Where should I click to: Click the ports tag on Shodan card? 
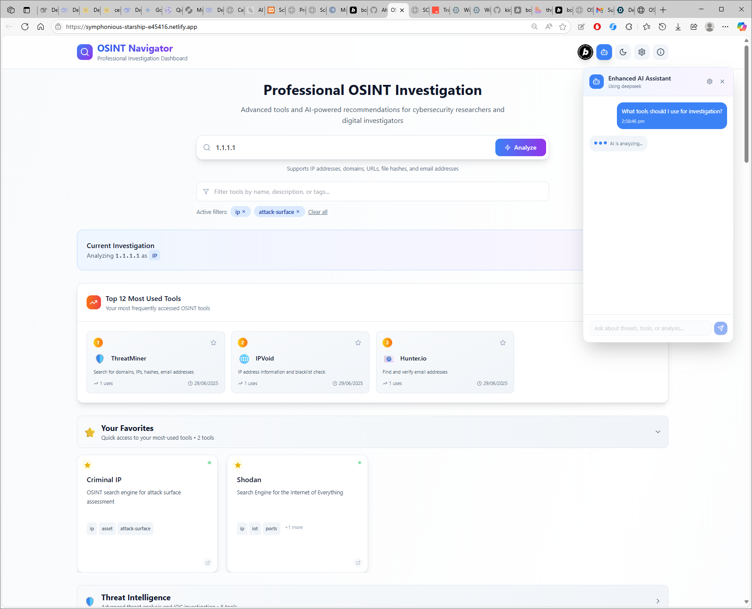271,528
